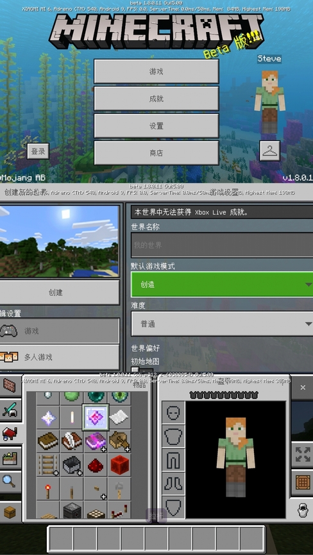Expand the Button item group

(x=95, y=489)
